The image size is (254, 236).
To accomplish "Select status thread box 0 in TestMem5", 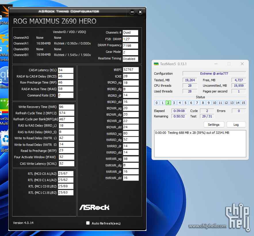I will [x=157, y=103].
